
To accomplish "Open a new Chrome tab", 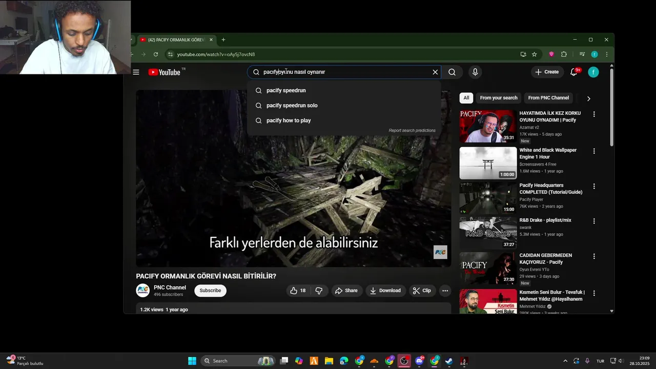I will pyautogui.click(x=223, y=40).
